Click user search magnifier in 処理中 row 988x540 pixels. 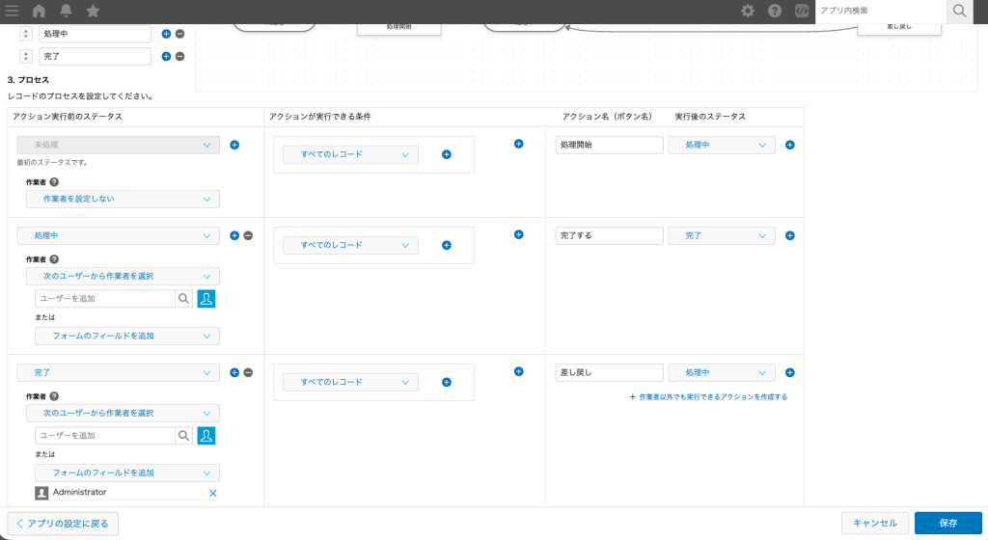click(x=183, y=299)
